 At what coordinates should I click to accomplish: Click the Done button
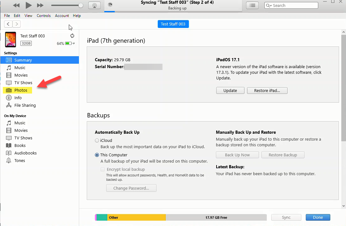[x=318, y=218]
